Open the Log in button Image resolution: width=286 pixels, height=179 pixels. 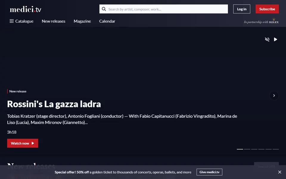point(242,9)
